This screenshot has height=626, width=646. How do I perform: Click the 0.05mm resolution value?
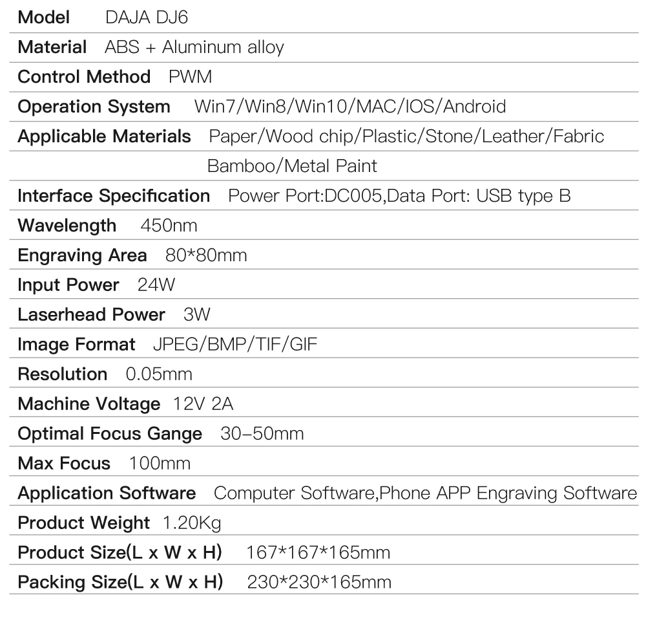(159, 374)
